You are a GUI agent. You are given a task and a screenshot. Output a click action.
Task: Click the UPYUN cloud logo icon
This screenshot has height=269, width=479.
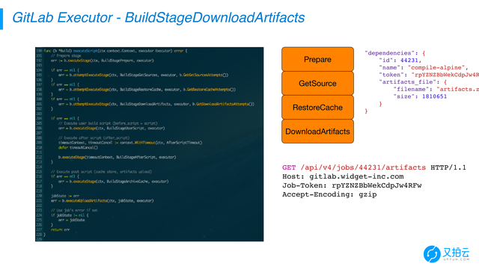coord(432,254)
